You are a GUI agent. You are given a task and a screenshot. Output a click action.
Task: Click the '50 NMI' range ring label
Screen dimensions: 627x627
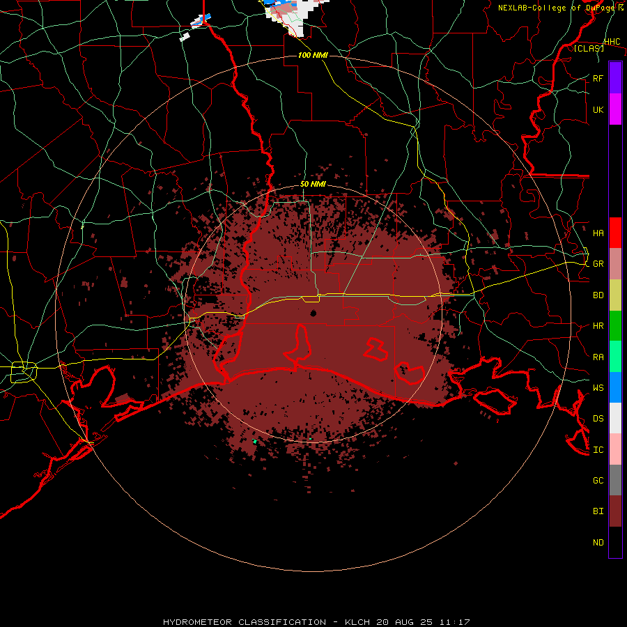(313, 185)
